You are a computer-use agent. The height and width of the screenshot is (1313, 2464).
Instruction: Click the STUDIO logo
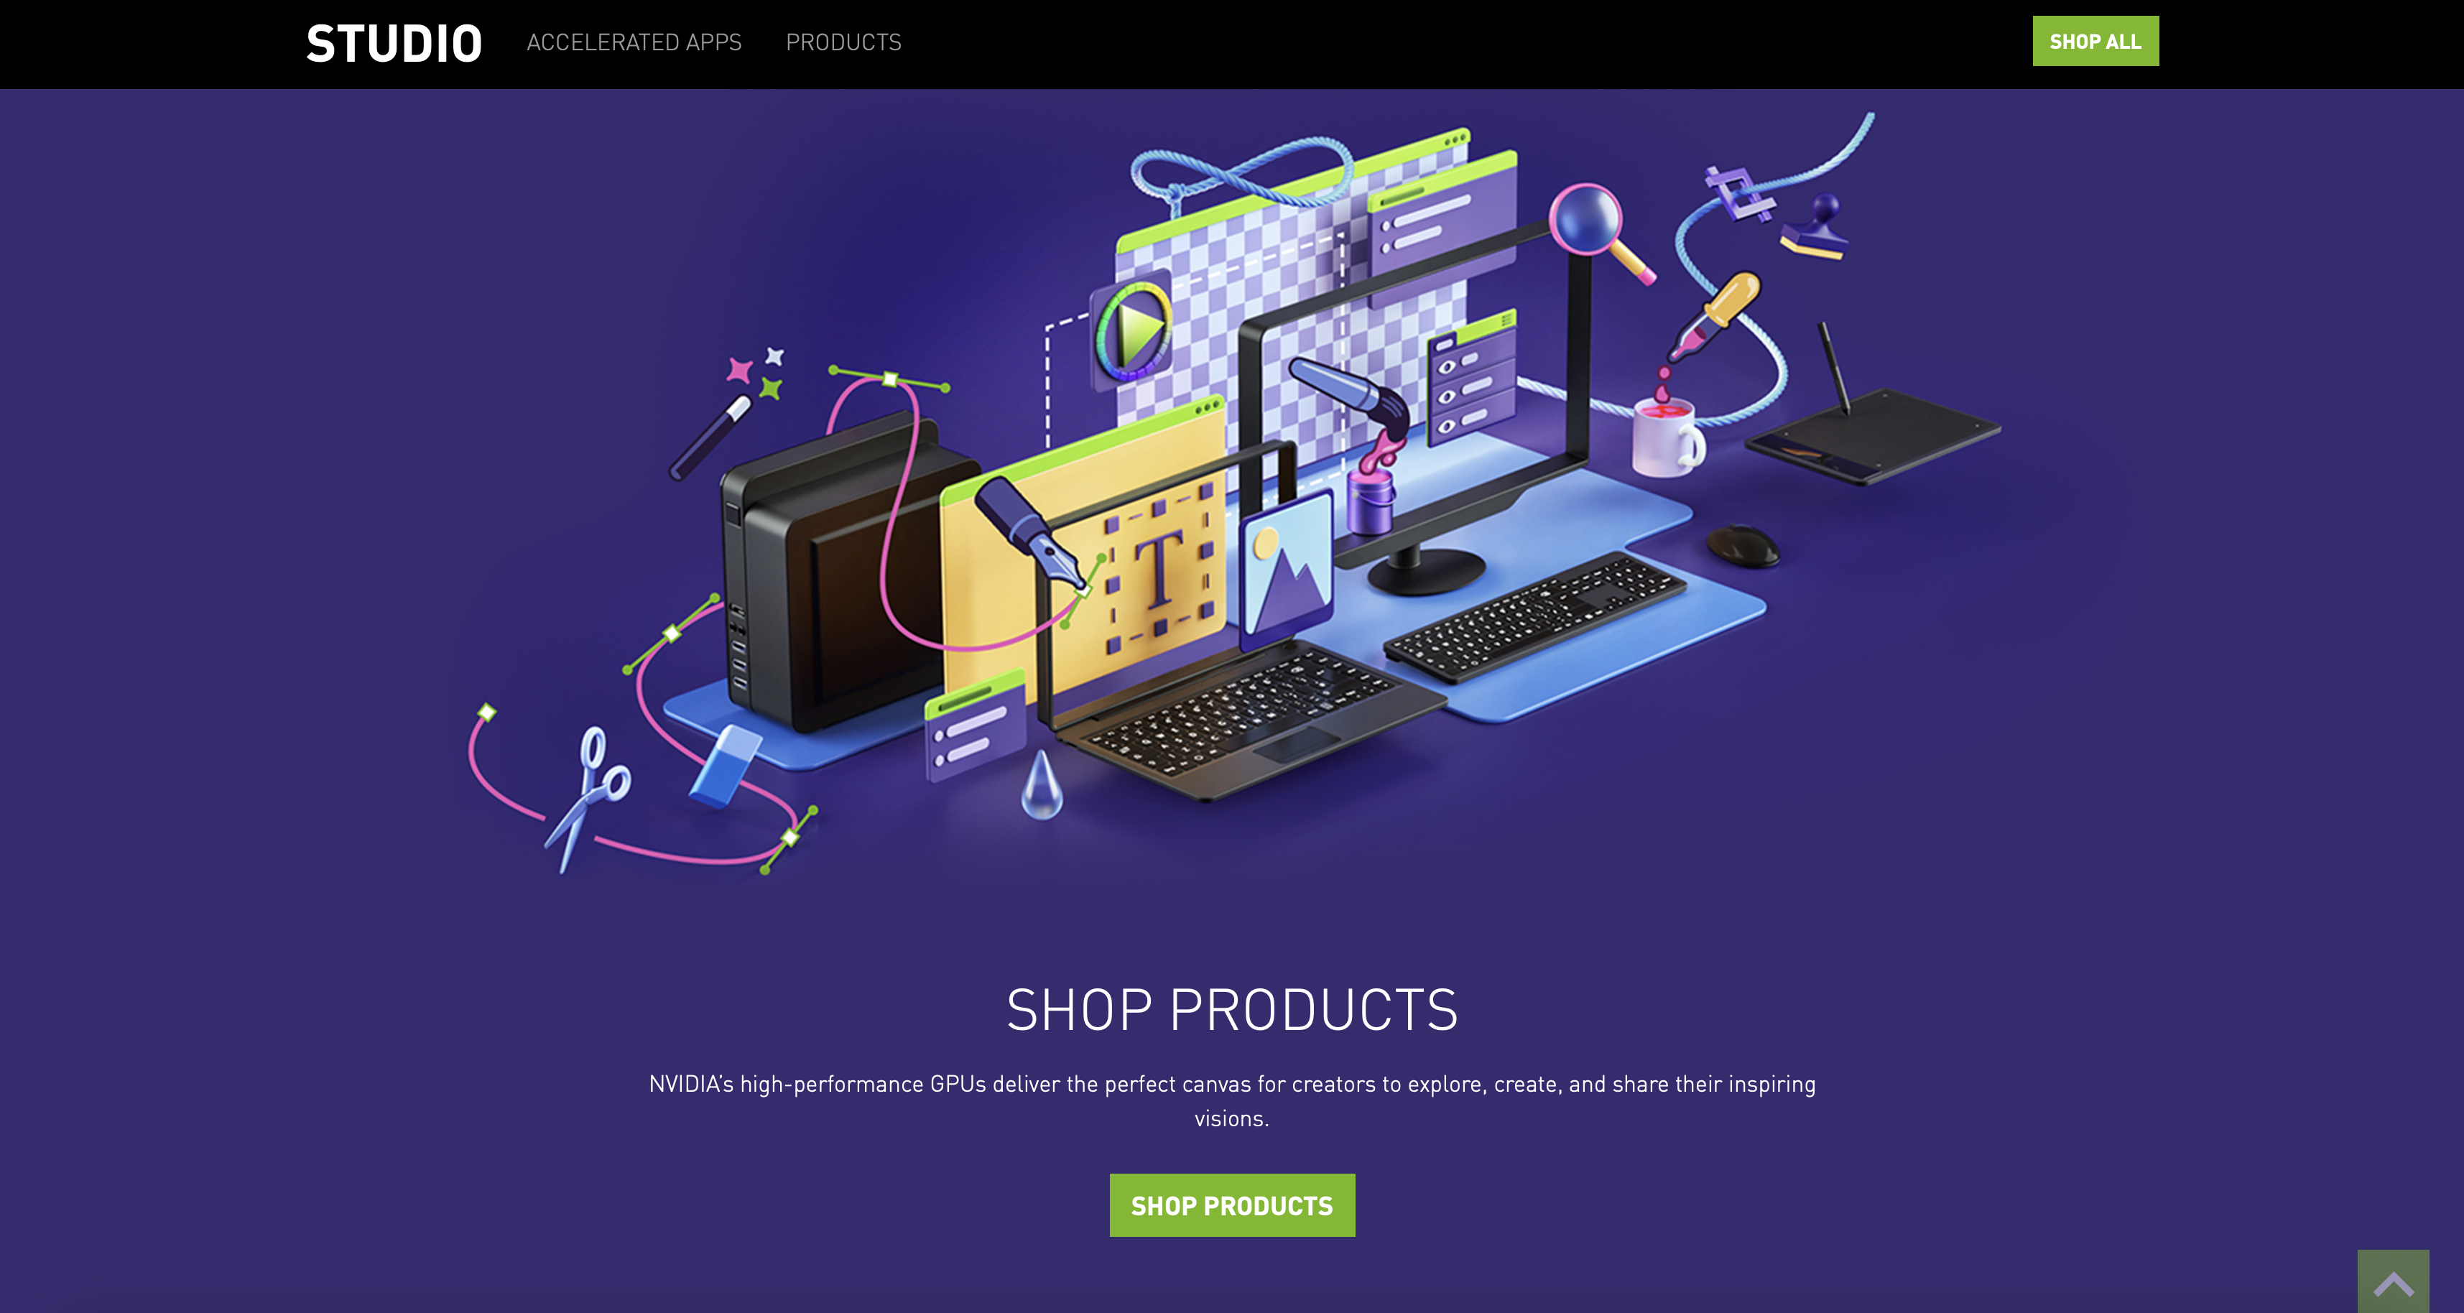click(x=394, y=44)
